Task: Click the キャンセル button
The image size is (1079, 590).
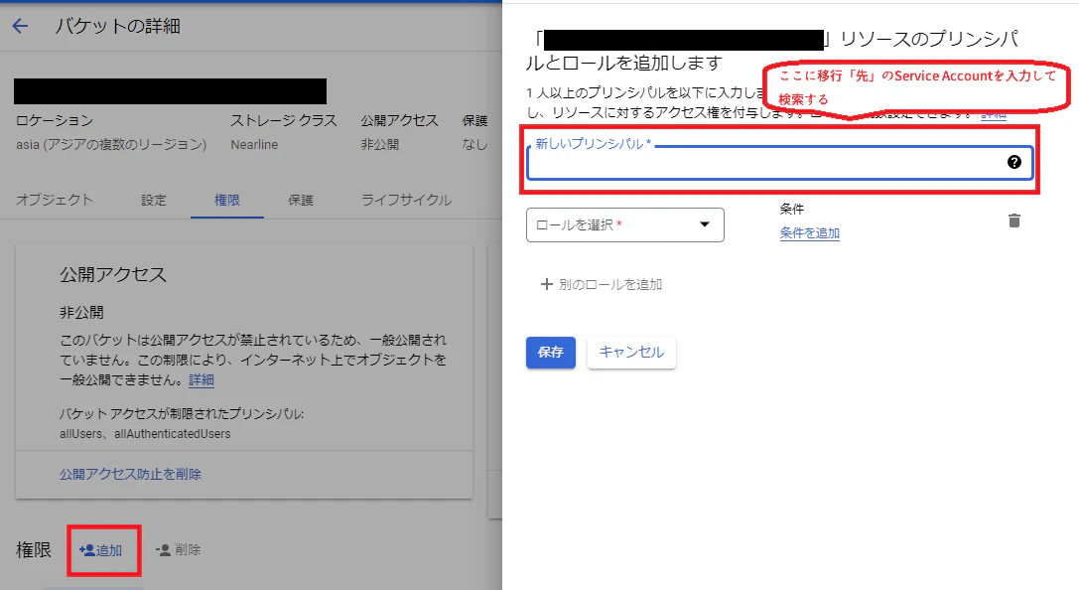Action: click(x=631, y=353)
